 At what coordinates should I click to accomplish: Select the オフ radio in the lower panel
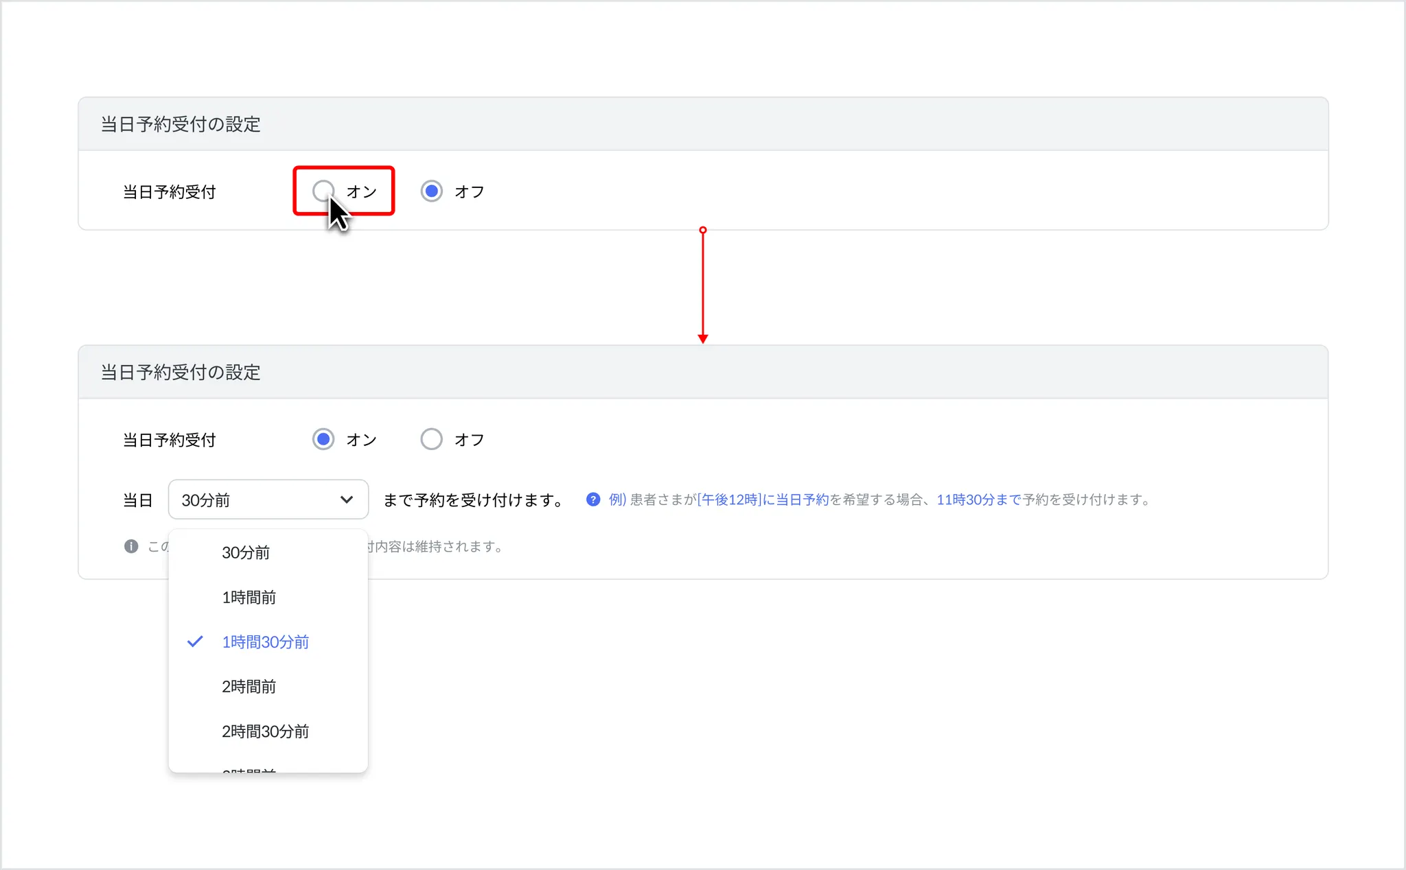(431, 439)
